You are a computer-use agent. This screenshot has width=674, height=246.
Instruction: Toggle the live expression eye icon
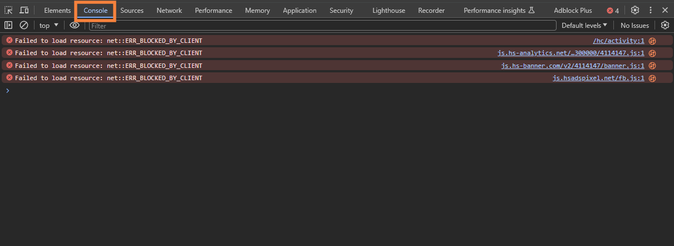75,25
